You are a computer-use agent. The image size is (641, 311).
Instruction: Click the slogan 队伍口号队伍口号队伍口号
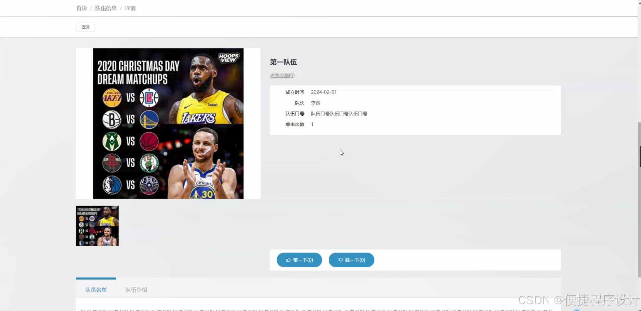(x=339, y=114)
